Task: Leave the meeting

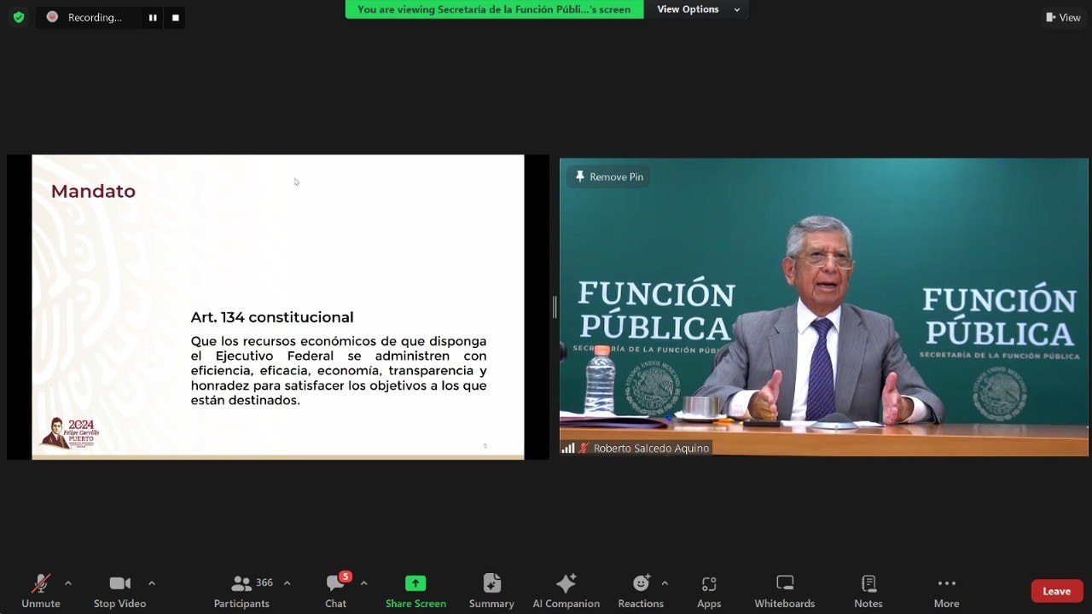Action: [x=1056, y=591]
